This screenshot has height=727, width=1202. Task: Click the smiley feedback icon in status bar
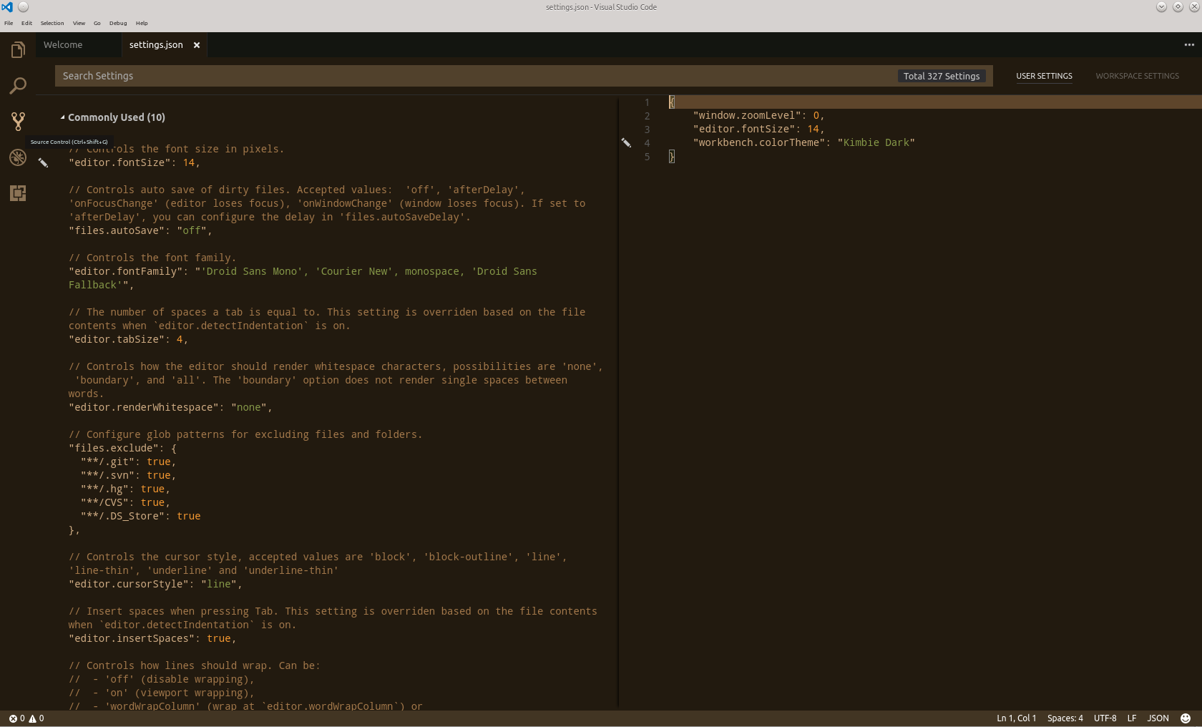click(1184, 718)
